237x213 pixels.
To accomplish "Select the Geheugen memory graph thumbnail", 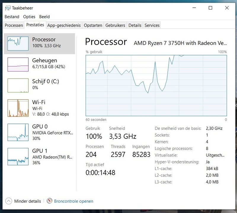I will coord(18,64).
